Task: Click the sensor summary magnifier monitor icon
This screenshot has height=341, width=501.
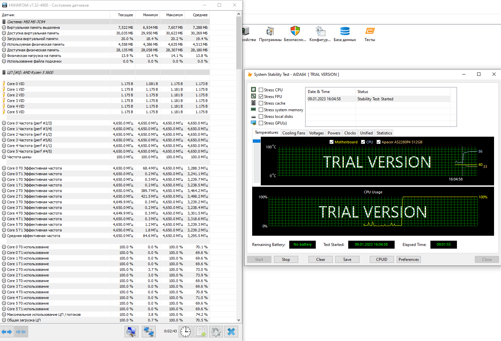Action: click(x=132, y=332)
